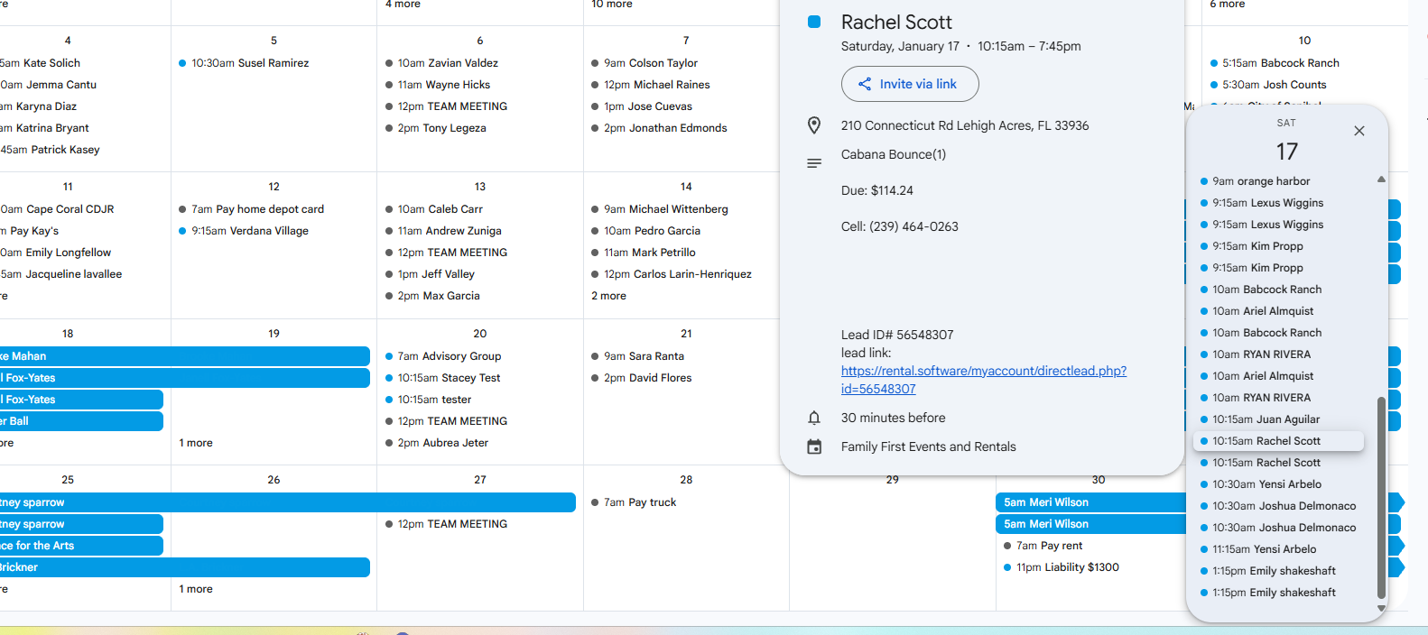Expand "1 more" events on the 19th
Screen dimensions: 1428x635
196,443
